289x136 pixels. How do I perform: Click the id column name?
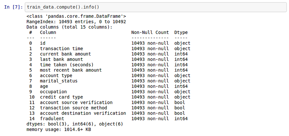pos(43,43)
